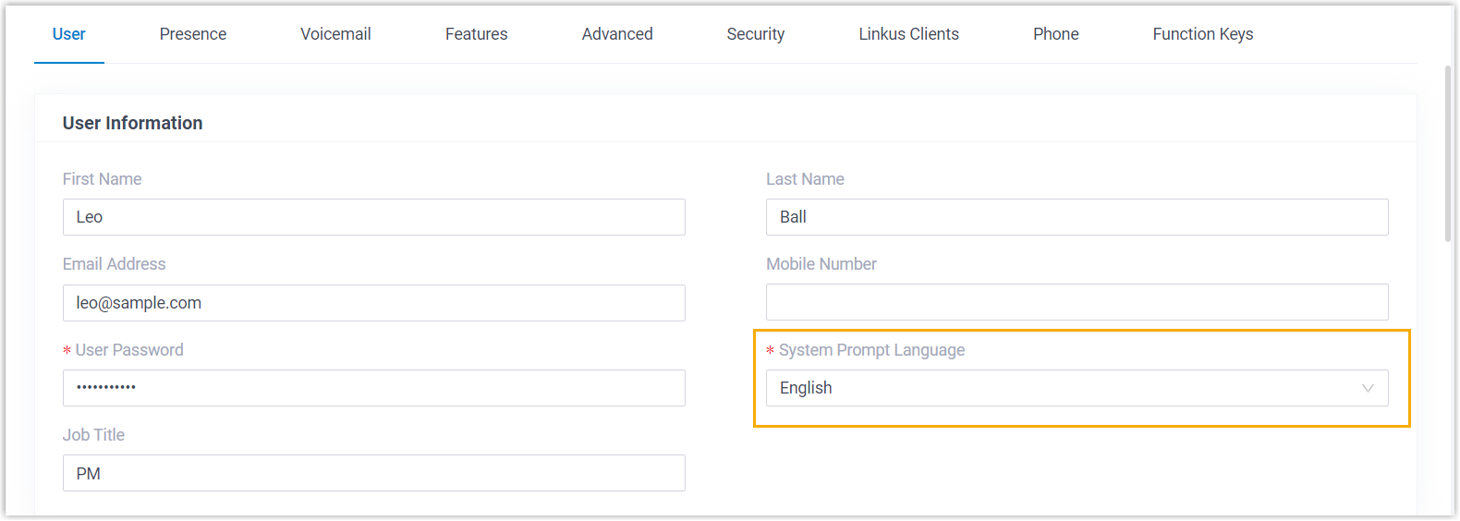Open the Phone tab

pyautogui.click(x=1055, y=34)
